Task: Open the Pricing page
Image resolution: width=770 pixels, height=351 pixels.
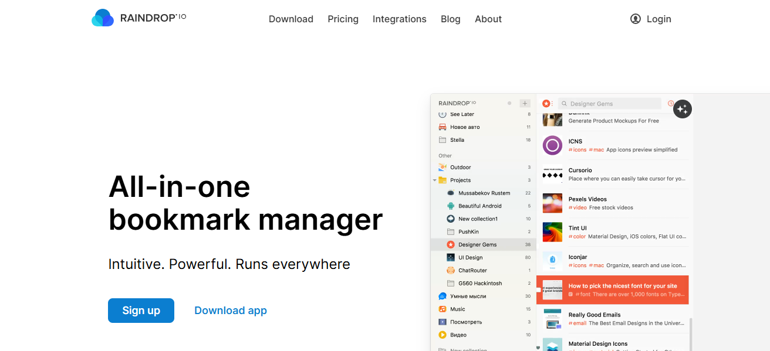Action: click(x=343, y=19)
